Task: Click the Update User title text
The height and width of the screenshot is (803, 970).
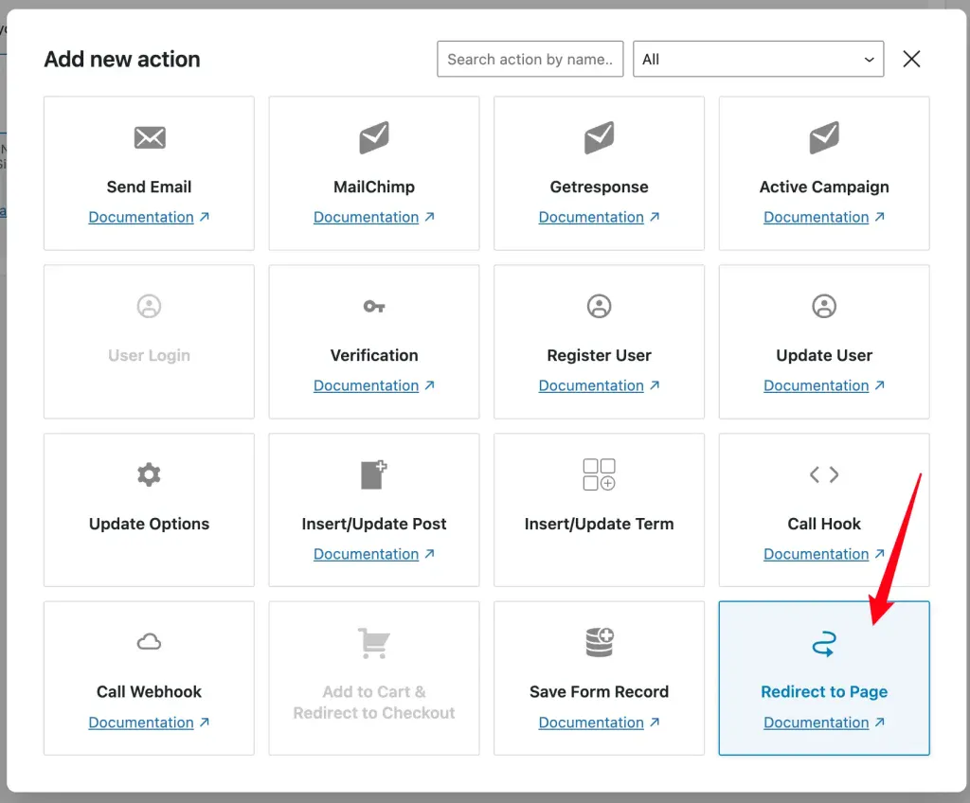Action: click(824, 355)
